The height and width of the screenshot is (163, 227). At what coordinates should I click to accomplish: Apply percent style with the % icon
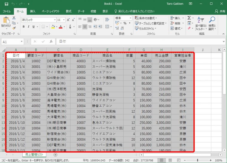[x=125, y=23]
